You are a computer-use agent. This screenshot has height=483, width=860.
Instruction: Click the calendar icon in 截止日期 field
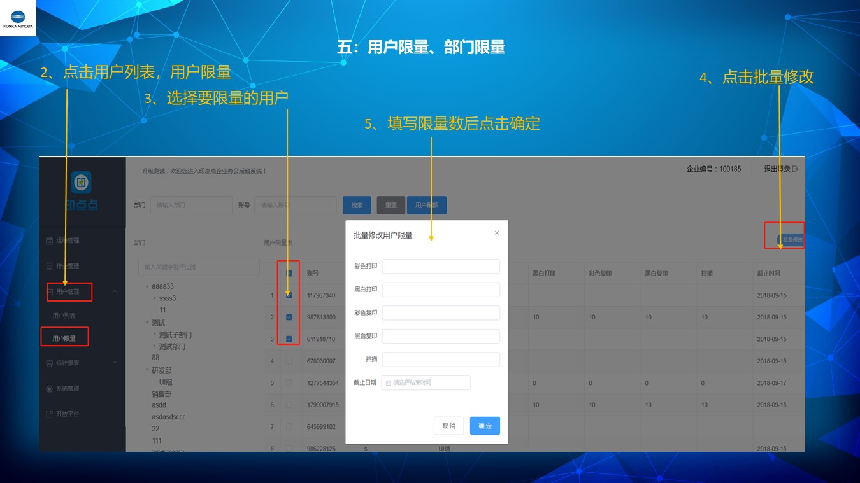click(x=389, y=383)
